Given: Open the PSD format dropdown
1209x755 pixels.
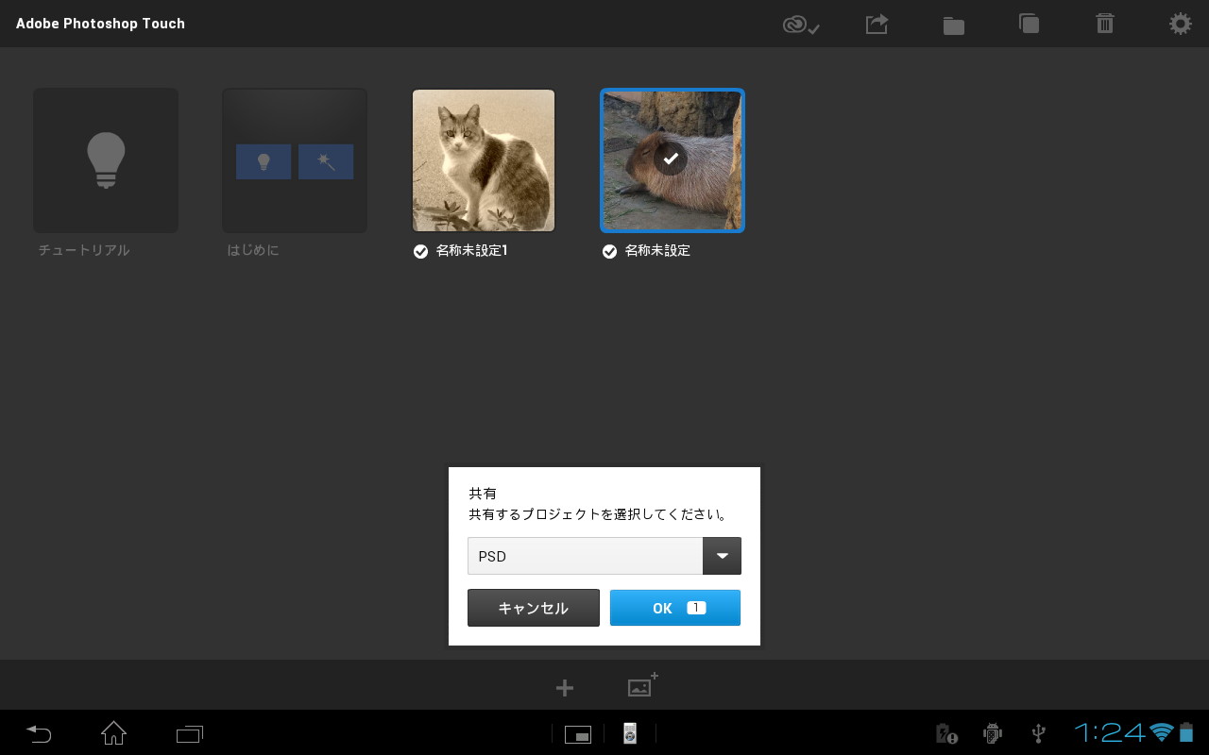Looking at the screenshot, I should (585, 556).
